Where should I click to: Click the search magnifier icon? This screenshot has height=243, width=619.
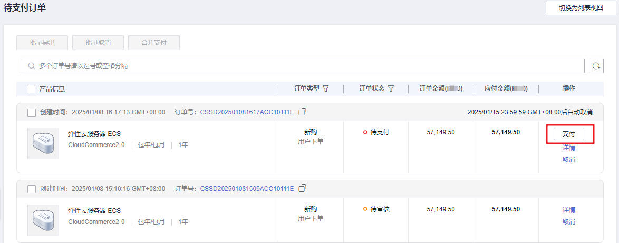click(31, 66)
